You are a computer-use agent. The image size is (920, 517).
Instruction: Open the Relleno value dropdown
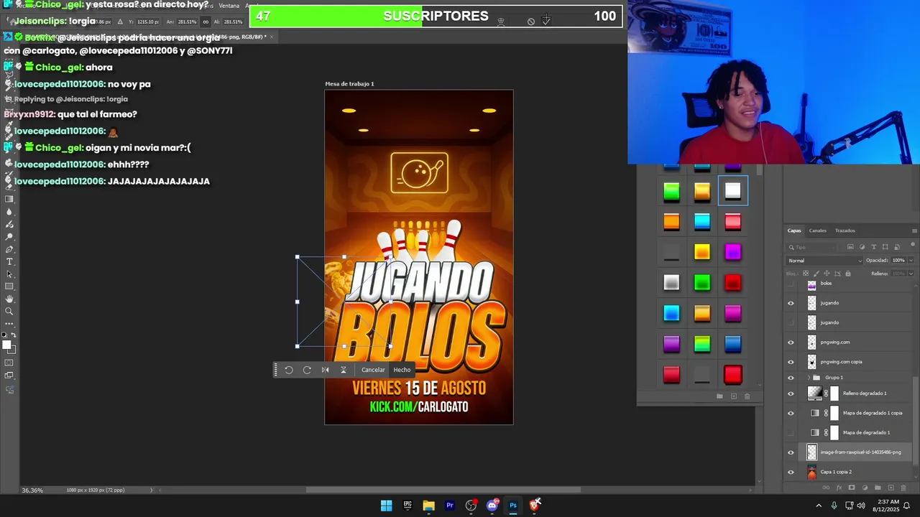tap(911, 274)
